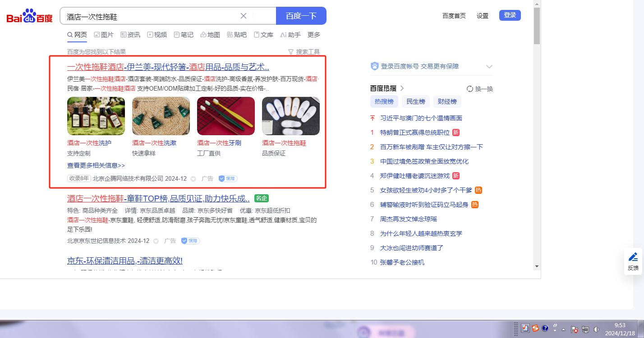Open the 酒店一次性拖鞋 slippers thumbnail
This screenshot has height=338, width=644.
coord(291,116)
